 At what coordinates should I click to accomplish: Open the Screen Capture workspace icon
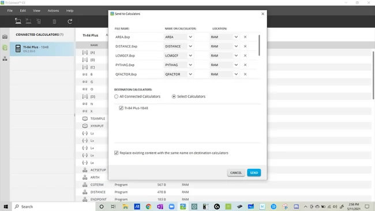click(x=5, y=36)
